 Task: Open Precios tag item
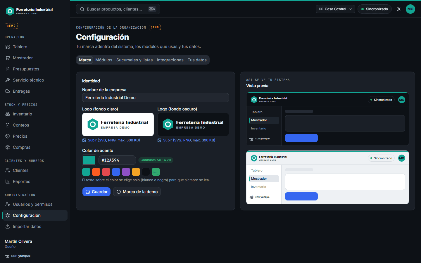tap(35, 136)
